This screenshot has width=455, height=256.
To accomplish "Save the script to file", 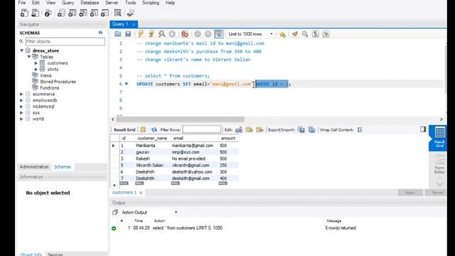I will tap(128, 34).
